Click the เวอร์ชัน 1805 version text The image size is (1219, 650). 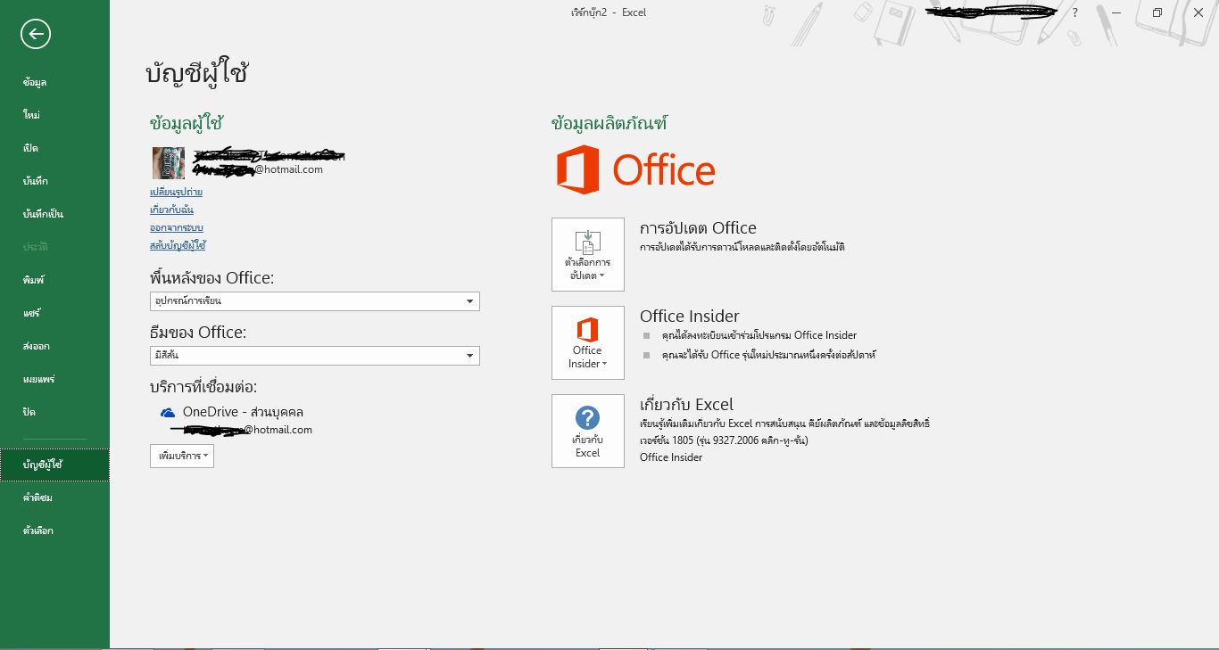pos(724,440)
